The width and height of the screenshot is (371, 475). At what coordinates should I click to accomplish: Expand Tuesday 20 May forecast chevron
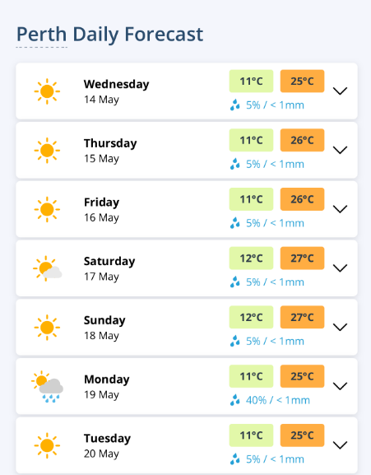(x=340, y=445)
